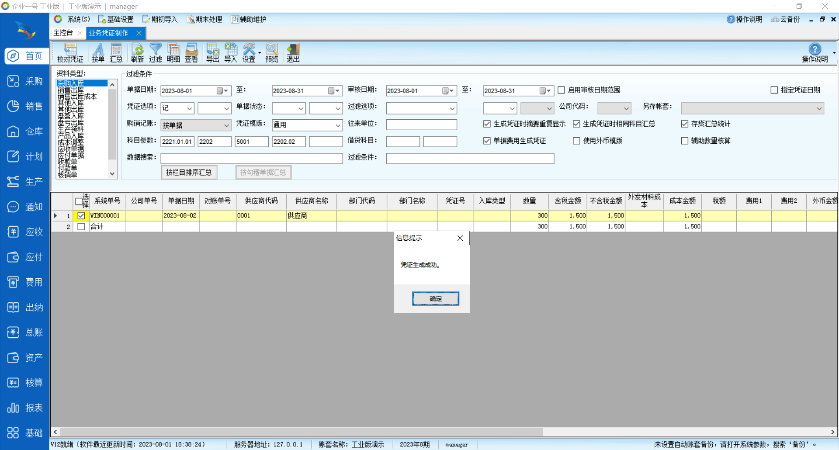Open the 购销记账 combo box
The height and width of the screenshot is (450, 839).
point(226,125)
